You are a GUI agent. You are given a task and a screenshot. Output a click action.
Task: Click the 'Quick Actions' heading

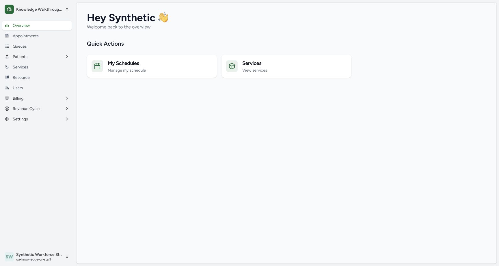(x=105, y=44)
